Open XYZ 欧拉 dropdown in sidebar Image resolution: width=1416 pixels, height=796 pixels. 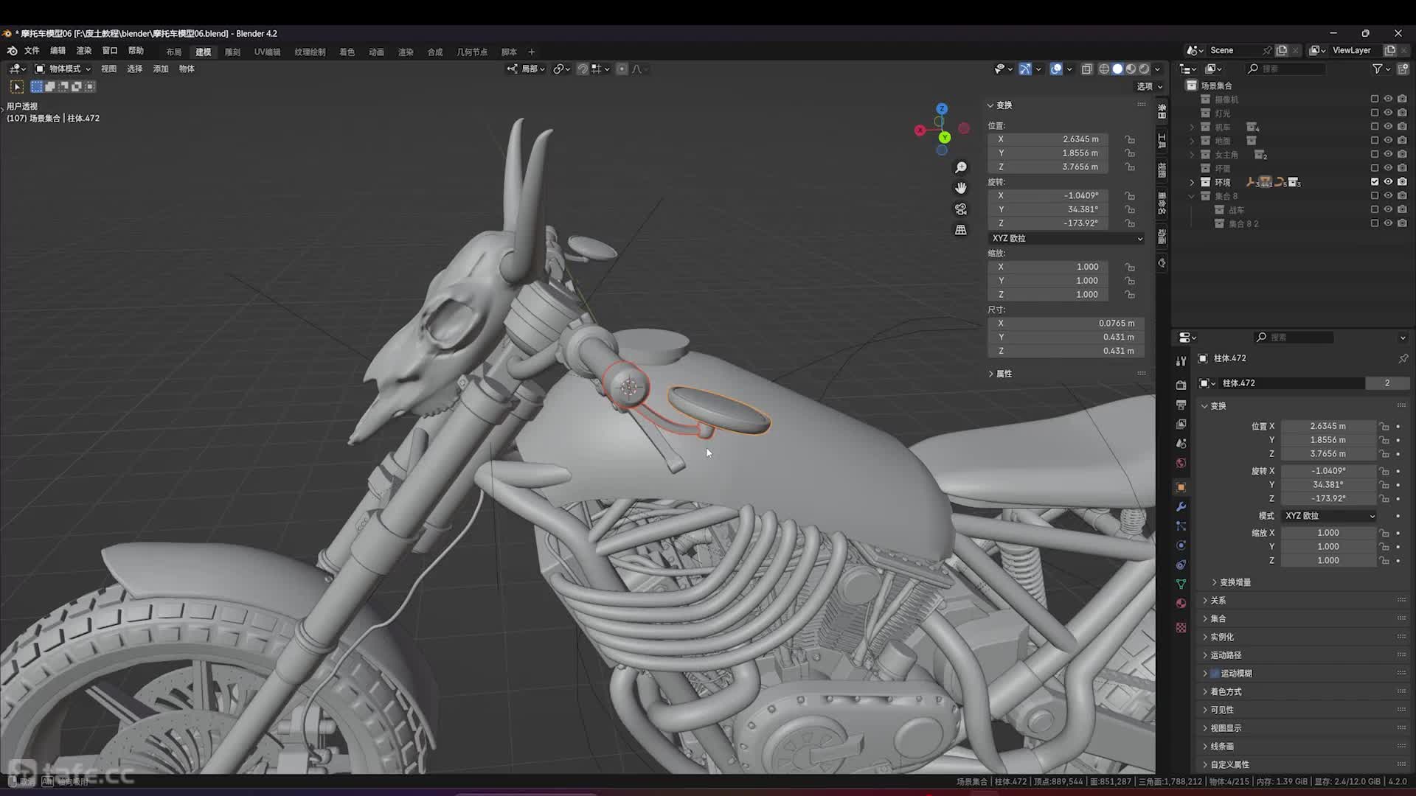coord(1066,239)
